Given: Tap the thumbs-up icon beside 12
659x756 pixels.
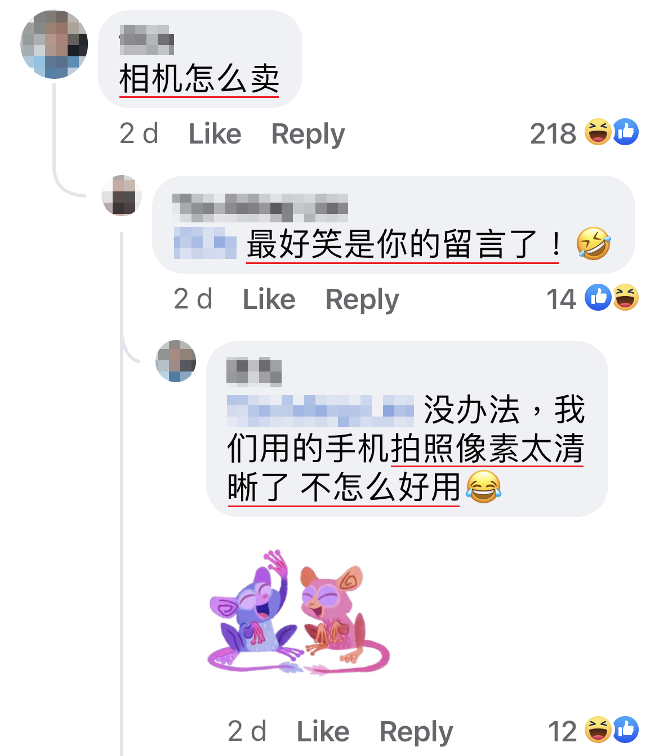Looking at the screenshot, I should click(x=625, y=730).
